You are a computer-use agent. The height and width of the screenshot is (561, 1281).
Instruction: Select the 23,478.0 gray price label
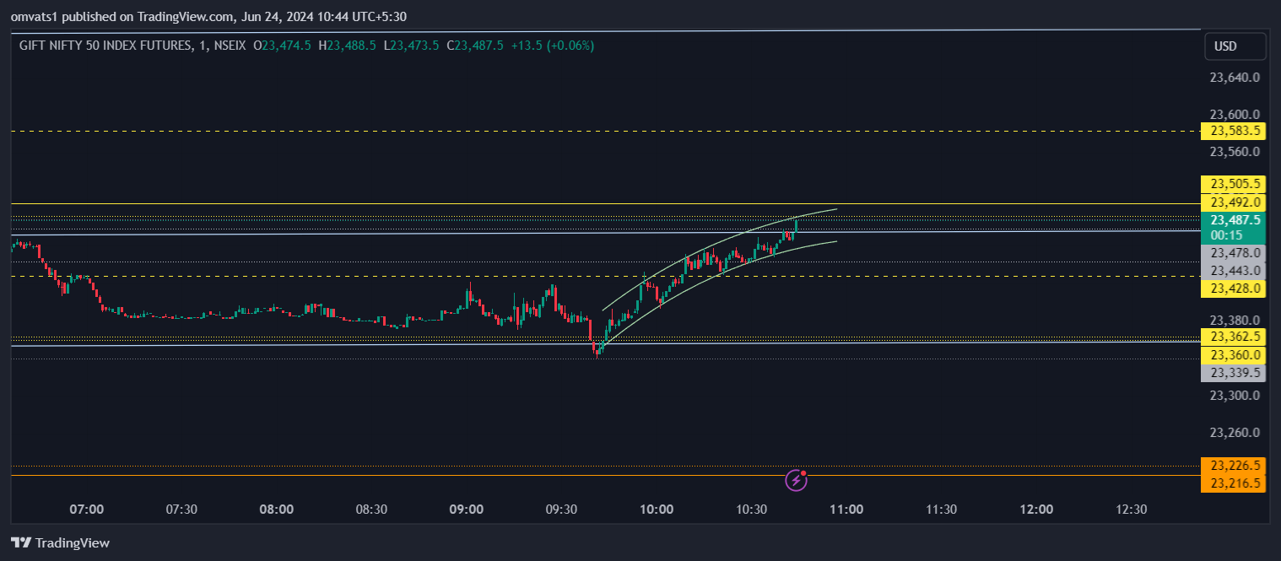(x=1233, y=253)
